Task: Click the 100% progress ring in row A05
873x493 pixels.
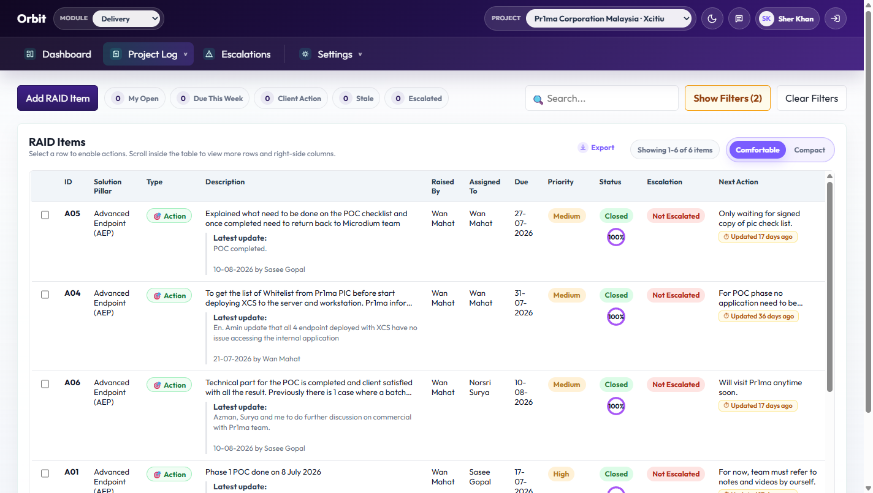Action: tap(616, 237)
